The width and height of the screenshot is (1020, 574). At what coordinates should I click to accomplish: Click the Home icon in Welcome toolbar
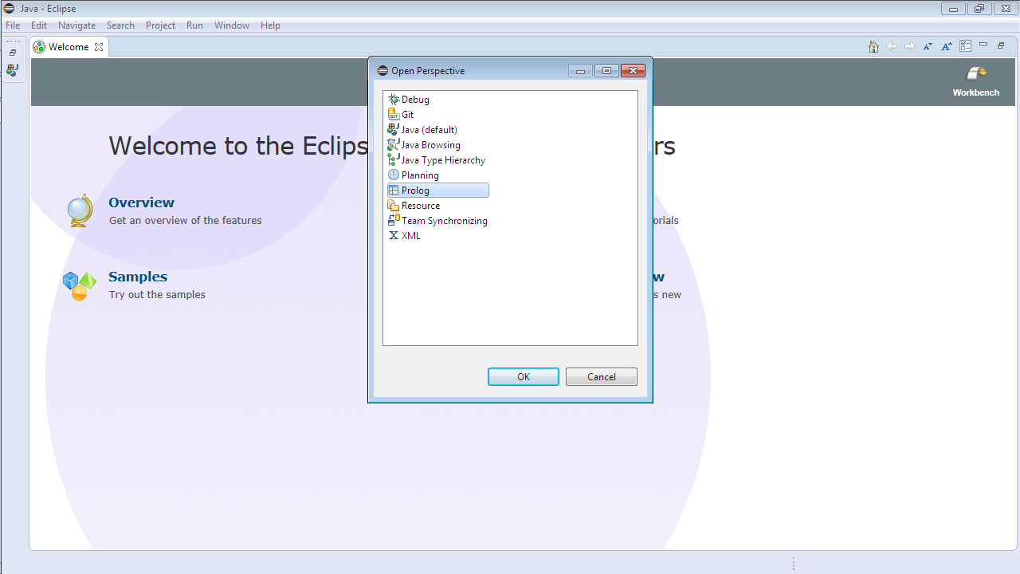873,46
